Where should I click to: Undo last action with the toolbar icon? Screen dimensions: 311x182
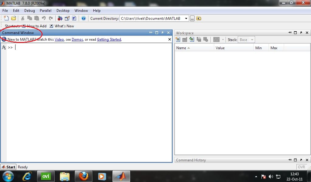click(x=43, y=18)
